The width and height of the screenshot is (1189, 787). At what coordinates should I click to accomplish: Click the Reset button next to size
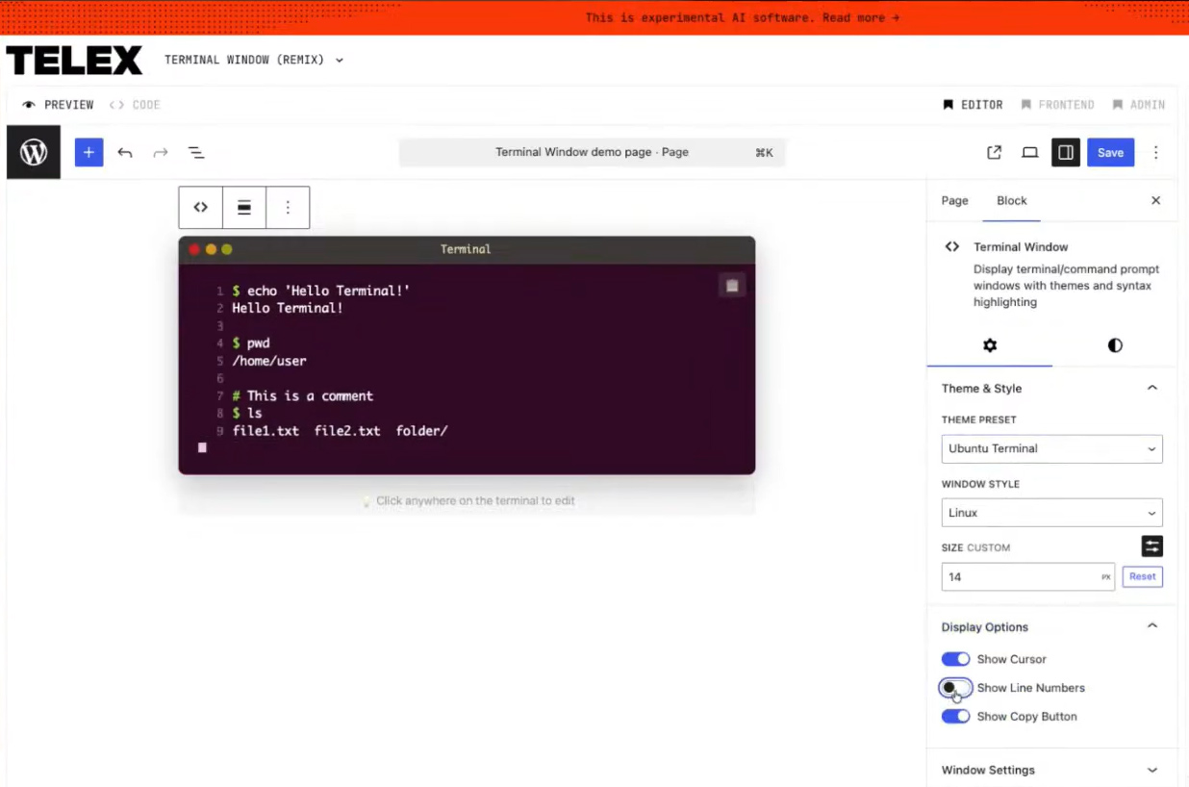[x=1142, y=576]
